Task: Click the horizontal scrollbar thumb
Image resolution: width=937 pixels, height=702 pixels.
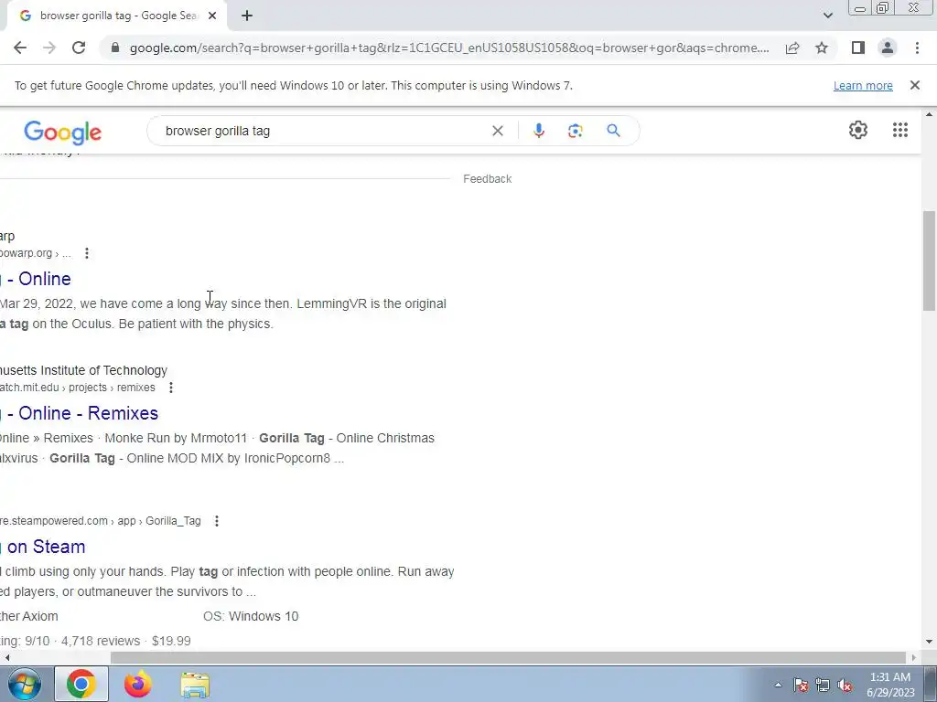Action: [509, 657]
